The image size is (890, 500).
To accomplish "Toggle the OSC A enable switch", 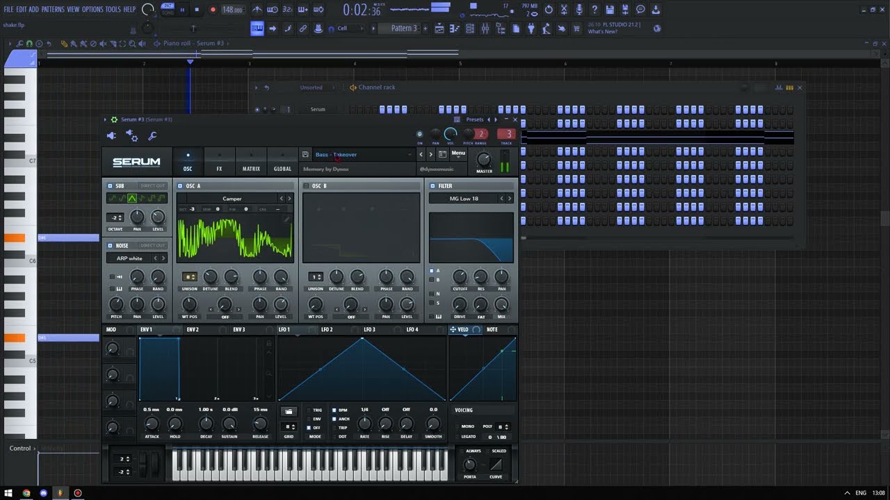I will coord(180,186).
